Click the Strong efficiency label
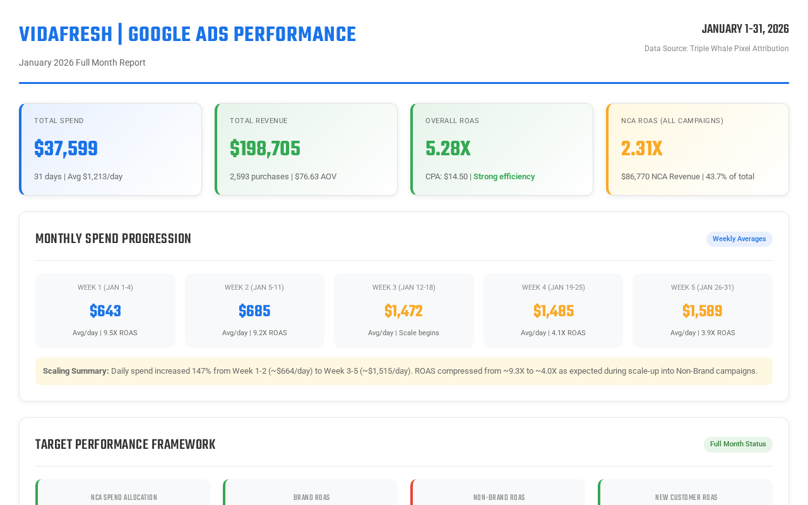This screenshot has width=808, height=505. pos(504,175)
